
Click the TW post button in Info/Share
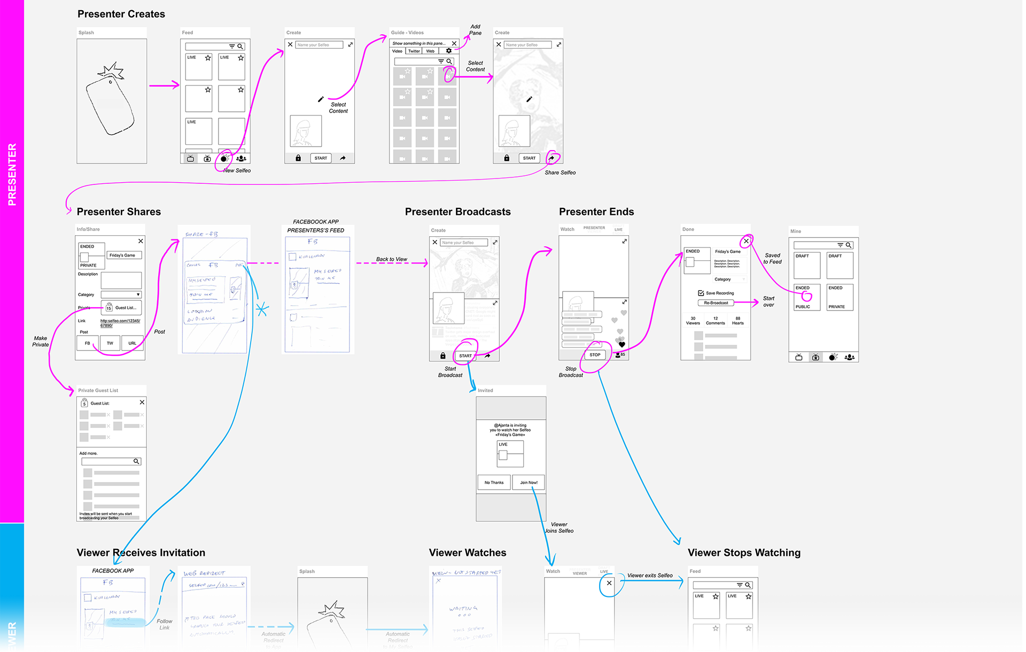pos(110,343)
